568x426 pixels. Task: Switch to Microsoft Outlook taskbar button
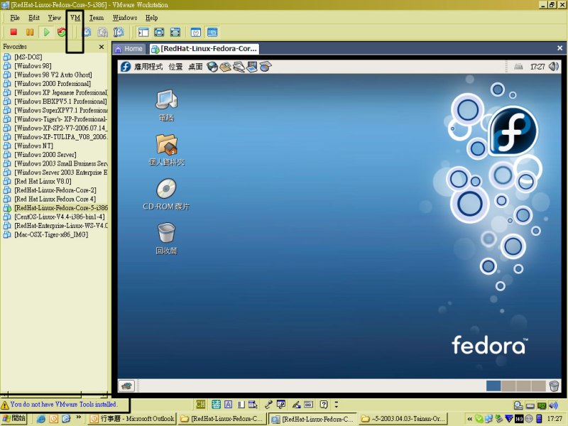[x=132, y=419]
